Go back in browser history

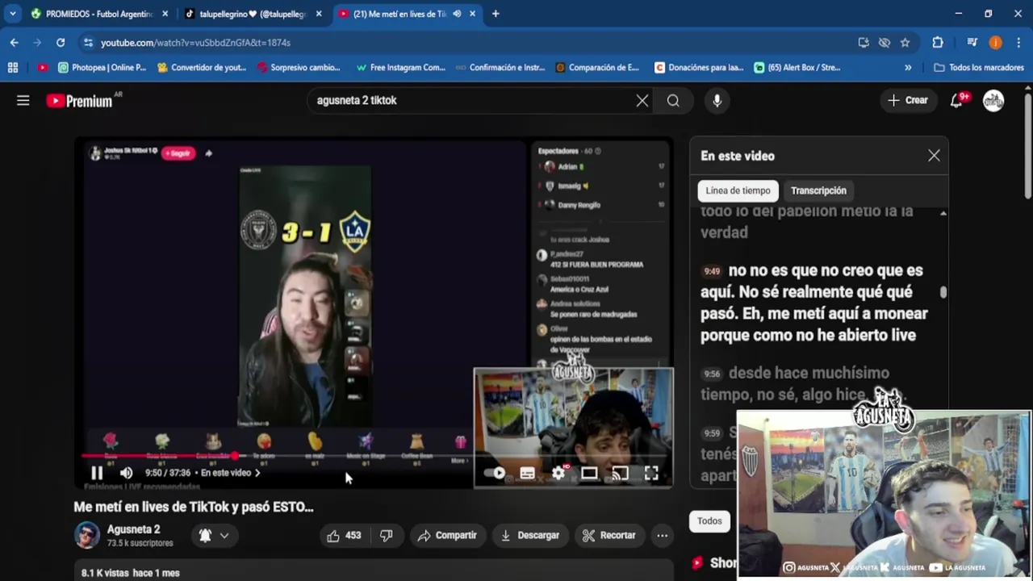15,42
